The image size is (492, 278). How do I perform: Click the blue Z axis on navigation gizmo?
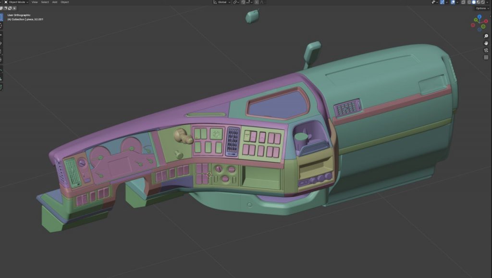[x=480, y=17]
